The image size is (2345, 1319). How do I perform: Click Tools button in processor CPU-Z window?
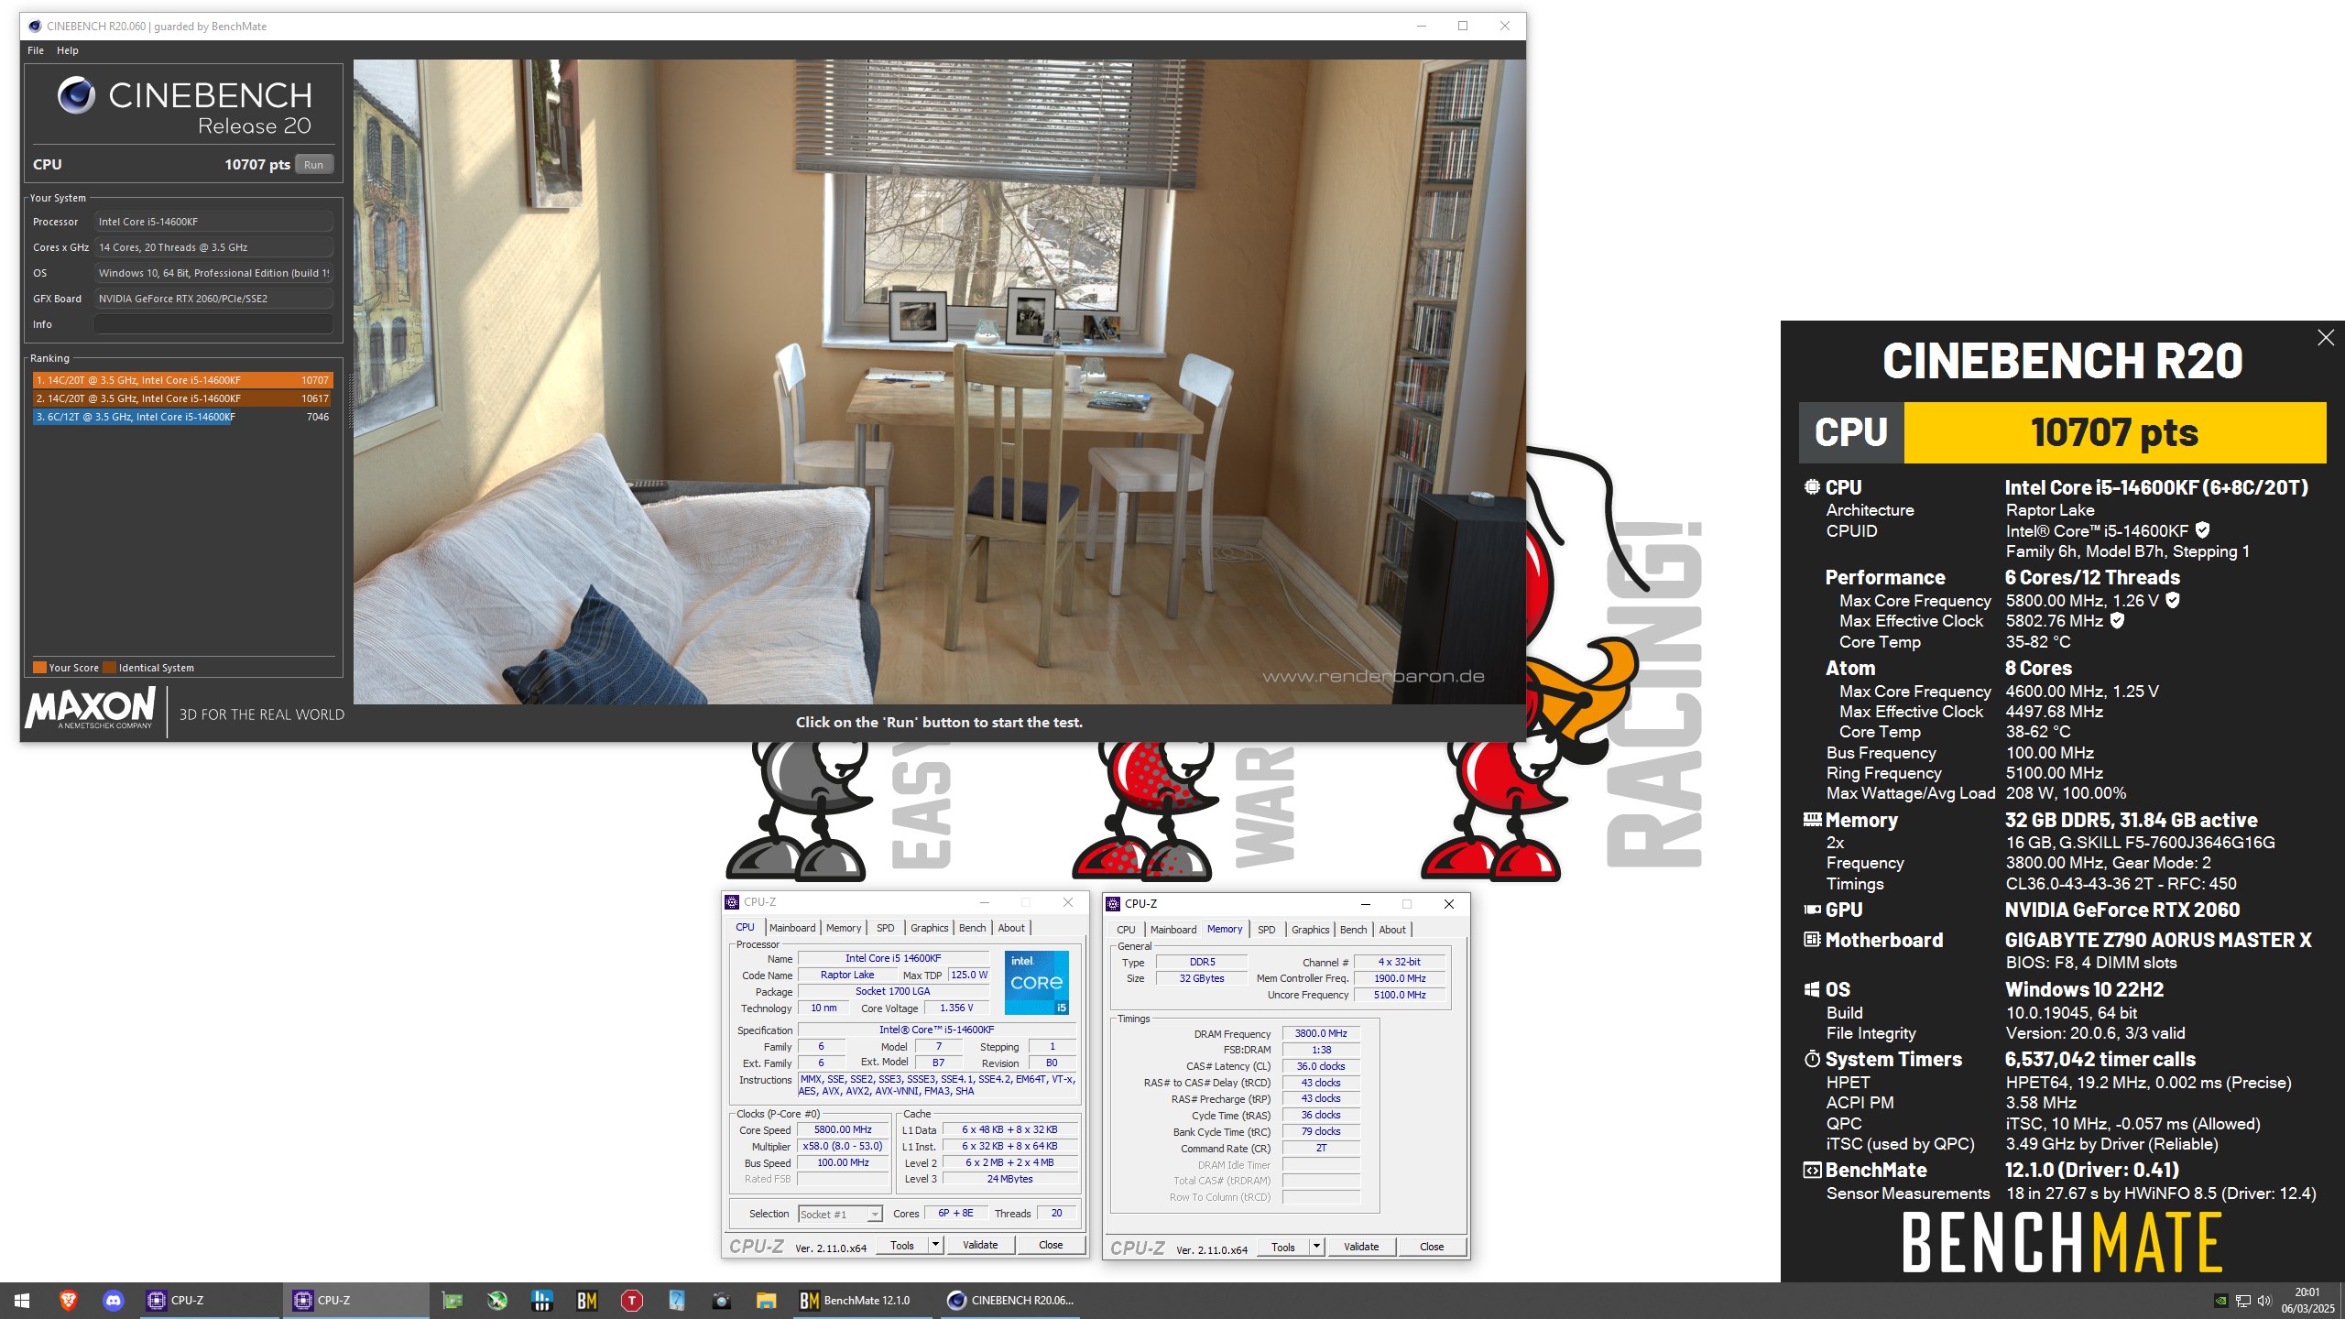(902, 1245)
